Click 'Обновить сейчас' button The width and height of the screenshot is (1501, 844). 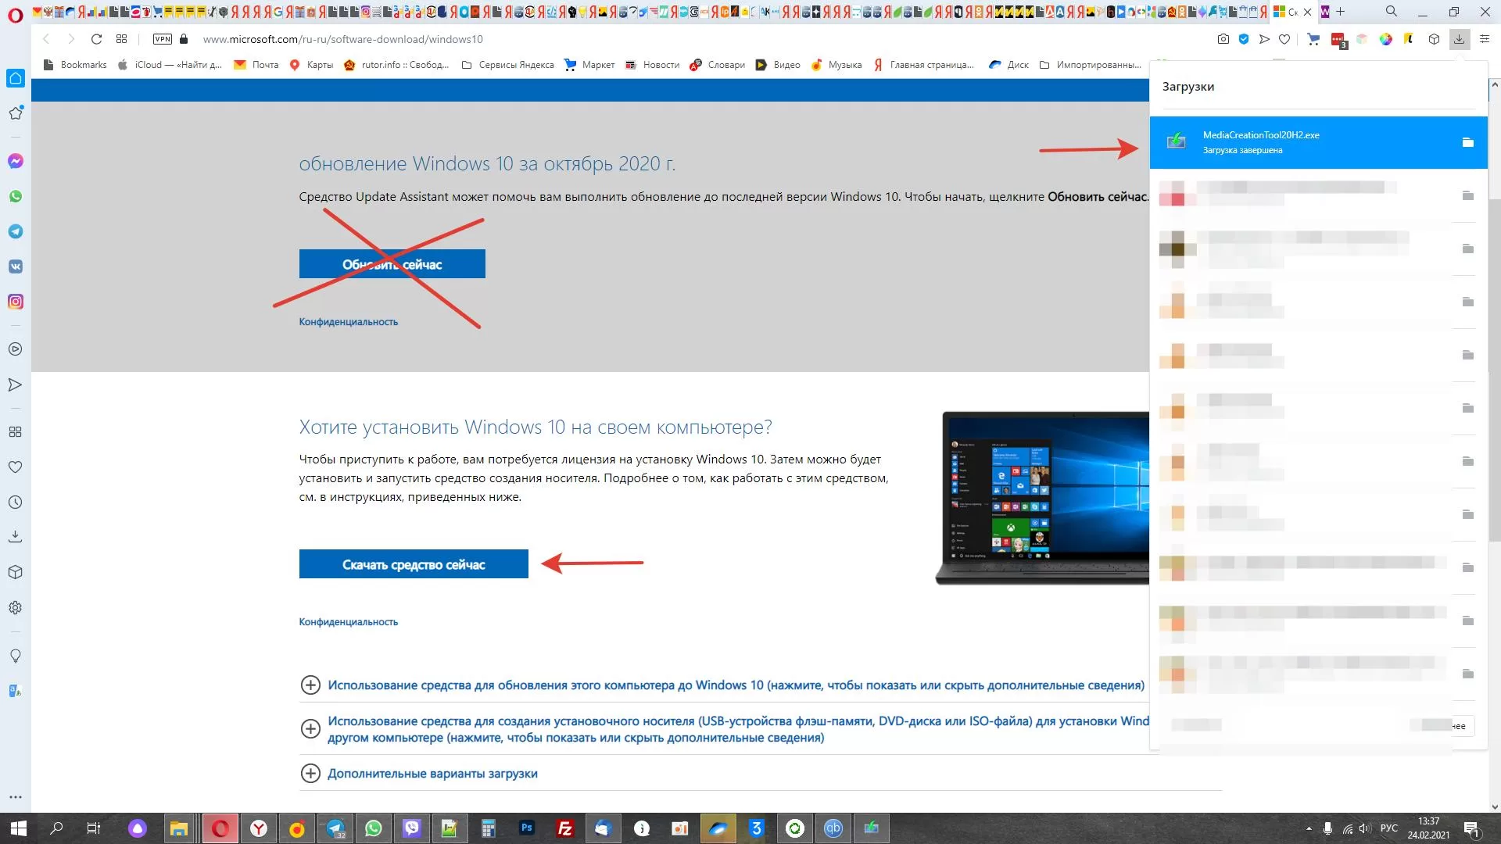(392, 264)
